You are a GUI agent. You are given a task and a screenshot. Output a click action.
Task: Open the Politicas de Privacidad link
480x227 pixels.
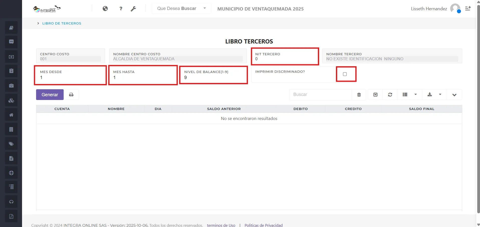click(263, 225)
